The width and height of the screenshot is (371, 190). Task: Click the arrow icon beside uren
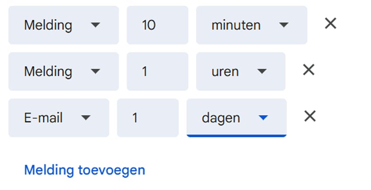(x=262, y=71)
